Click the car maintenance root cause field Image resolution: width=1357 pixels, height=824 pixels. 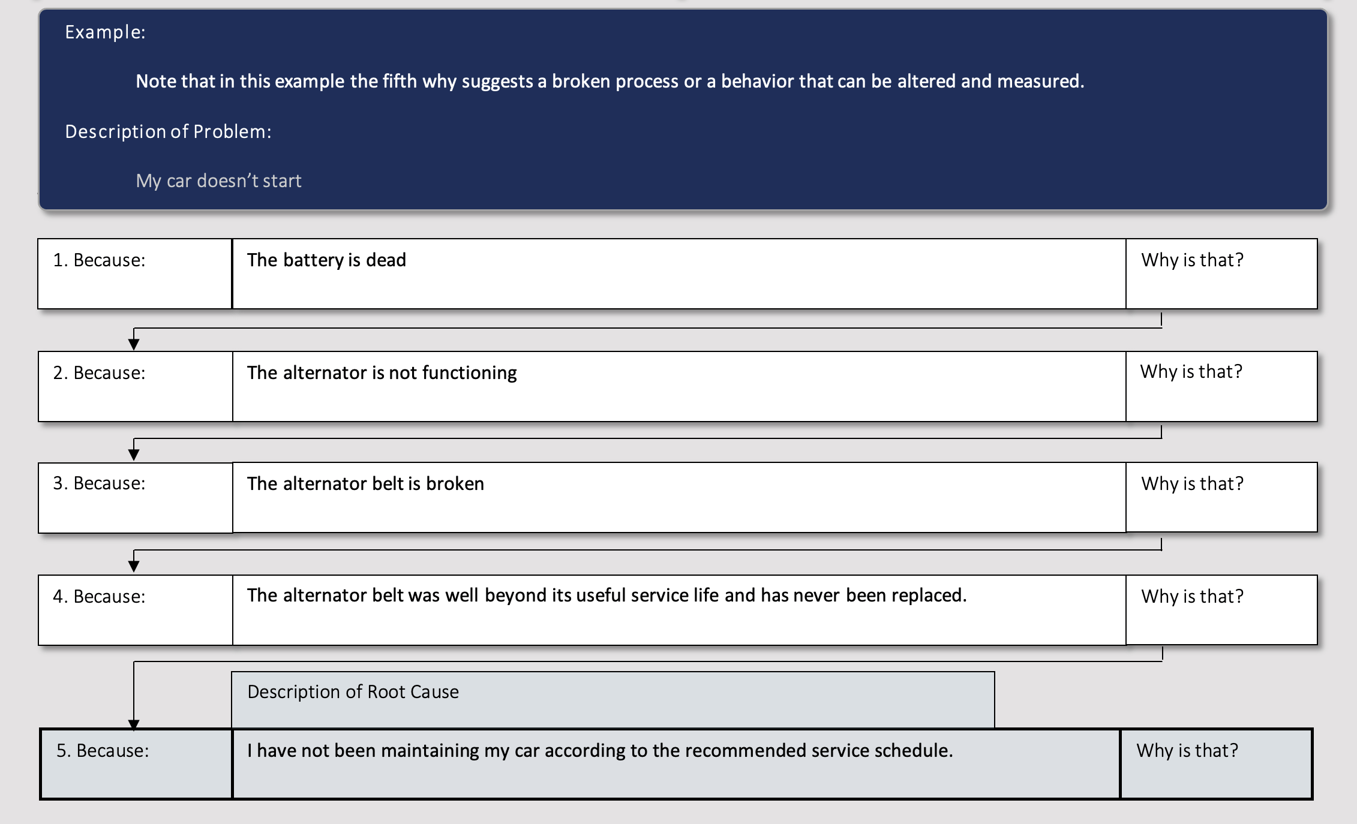(676, 764)
